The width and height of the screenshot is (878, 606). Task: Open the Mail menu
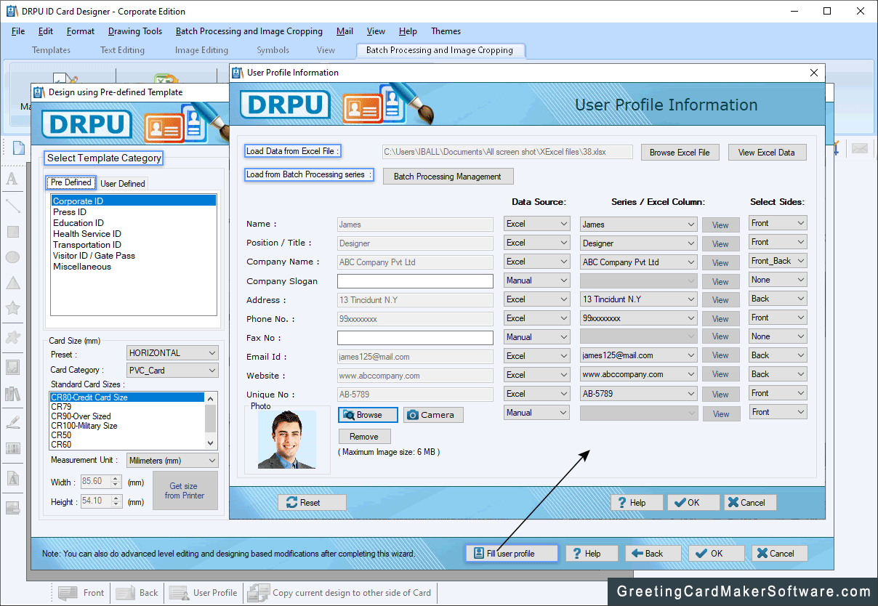[x=345, y=31]
